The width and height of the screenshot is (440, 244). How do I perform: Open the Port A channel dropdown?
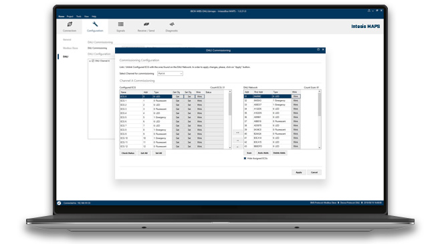point(170,73)
